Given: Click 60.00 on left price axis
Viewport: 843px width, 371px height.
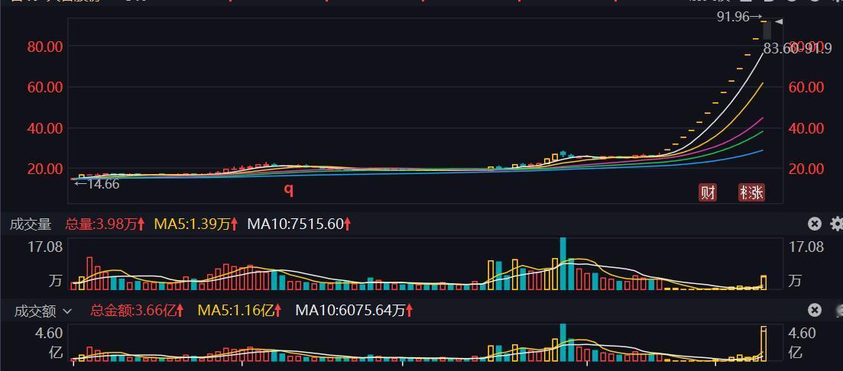Looking at the screenshot, I should [x=45, y=87].
